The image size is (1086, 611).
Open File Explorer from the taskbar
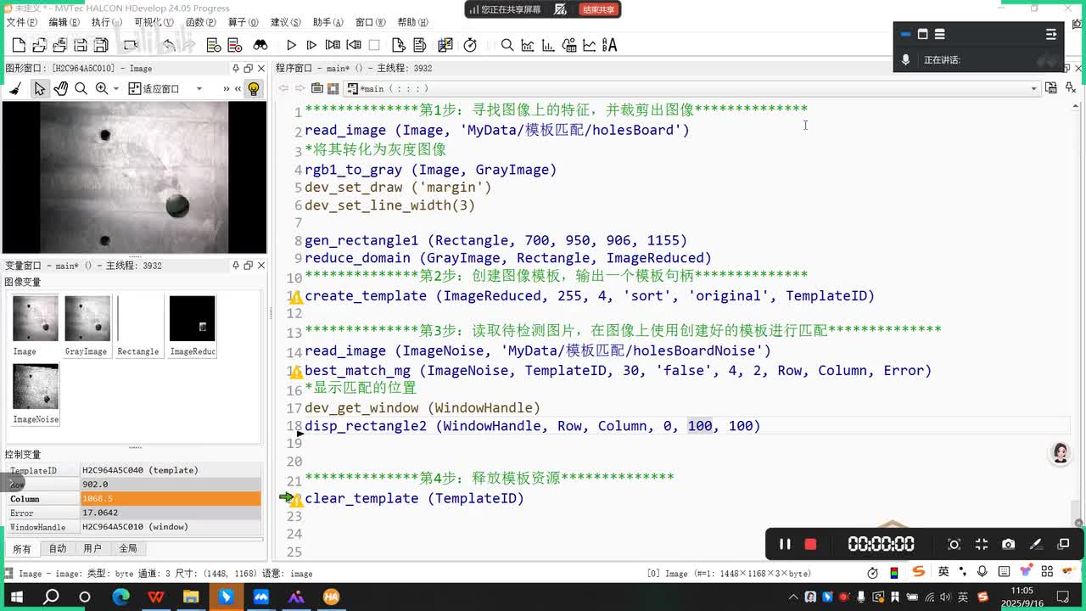pos(190,597)
